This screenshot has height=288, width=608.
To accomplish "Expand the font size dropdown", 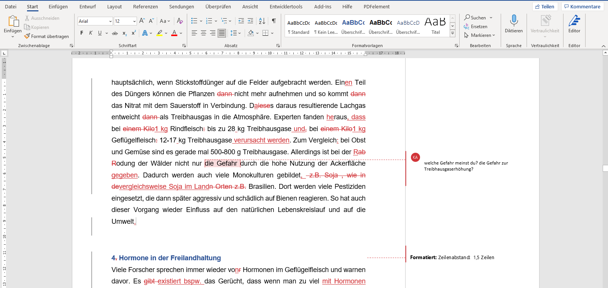I will tap(134, 21).
